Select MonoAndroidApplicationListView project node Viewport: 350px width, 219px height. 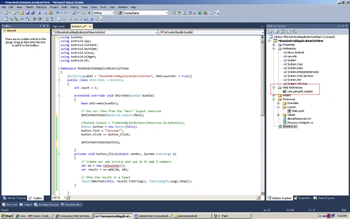click(300, 41)
